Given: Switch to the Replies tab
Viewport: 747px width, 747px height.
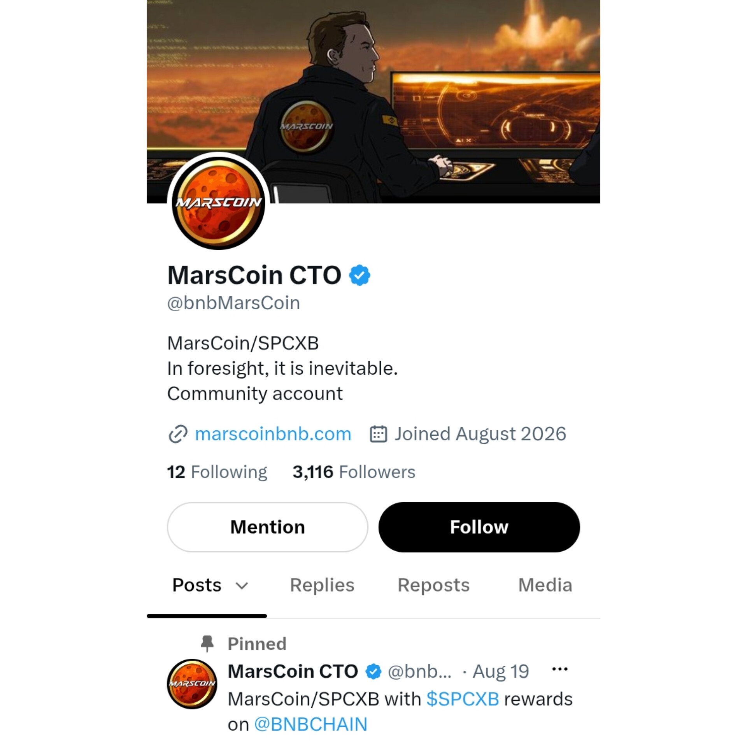Looking at the screenshot, I should pos(322,585).
